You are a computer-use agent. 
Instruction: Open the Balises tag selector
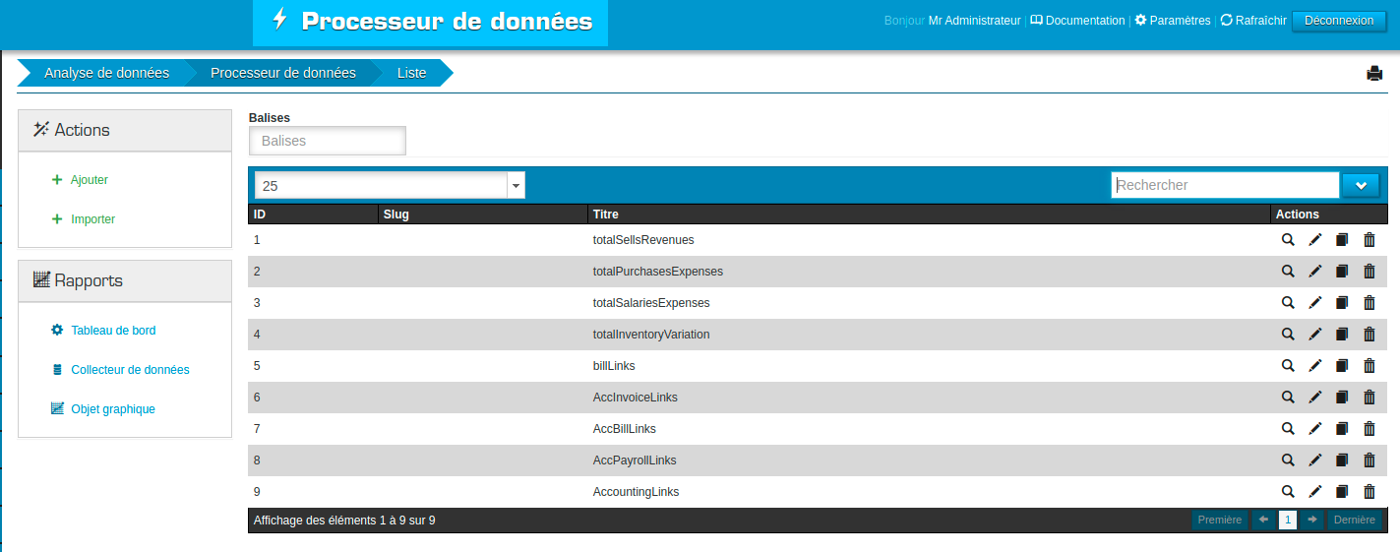(327, 141)
